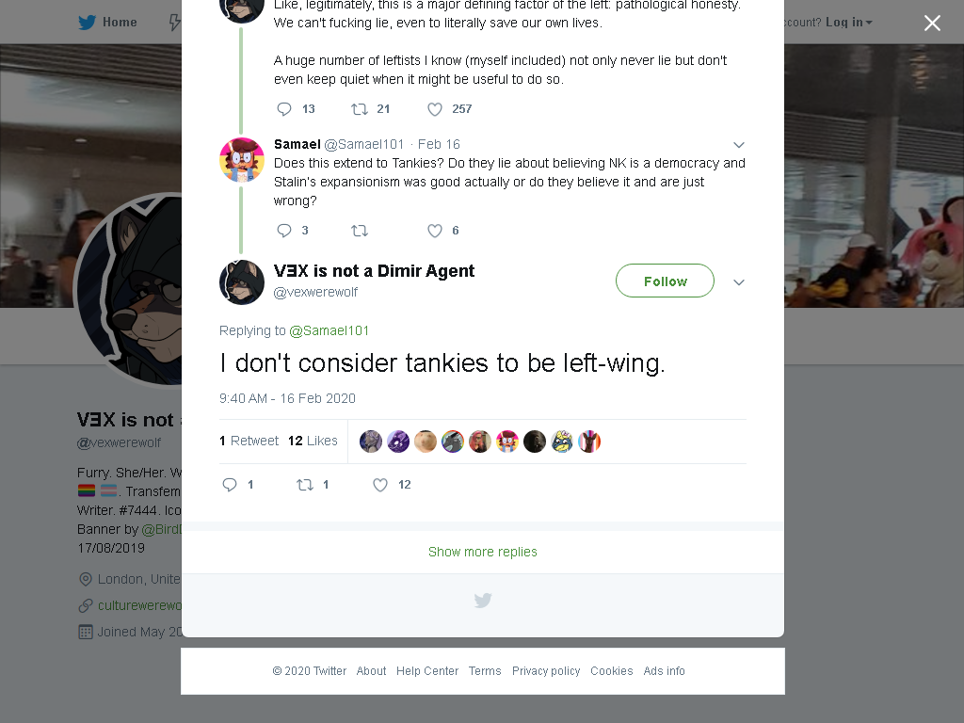Click the Twitter bird at the bottom of the modal
This screenshot has height=723, width=964.
[483, 600]
